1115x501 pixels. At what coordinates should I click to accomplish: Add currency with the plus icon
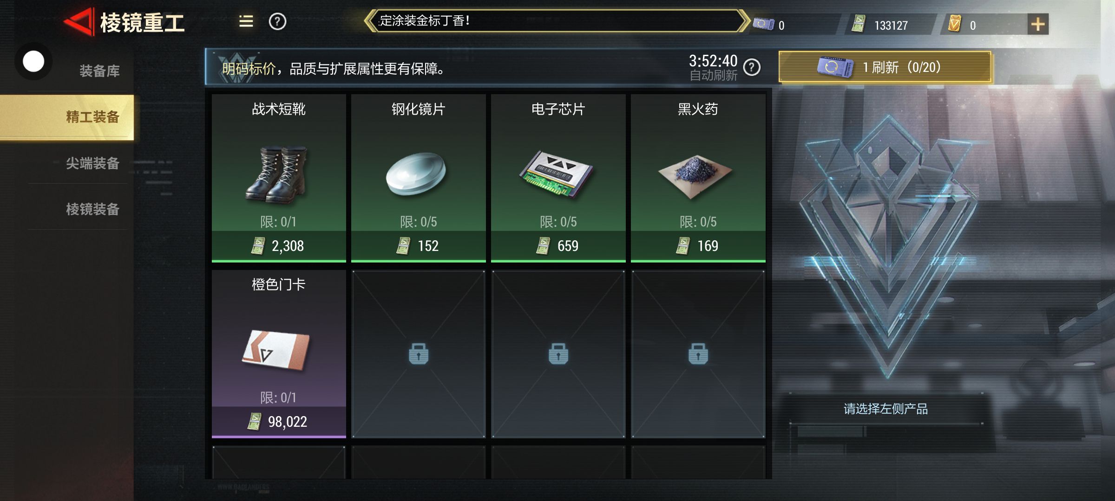click(1038, 24)
